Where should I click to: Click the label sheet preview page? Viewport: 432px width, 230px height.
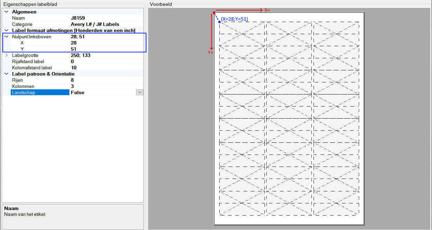[288, 119]
